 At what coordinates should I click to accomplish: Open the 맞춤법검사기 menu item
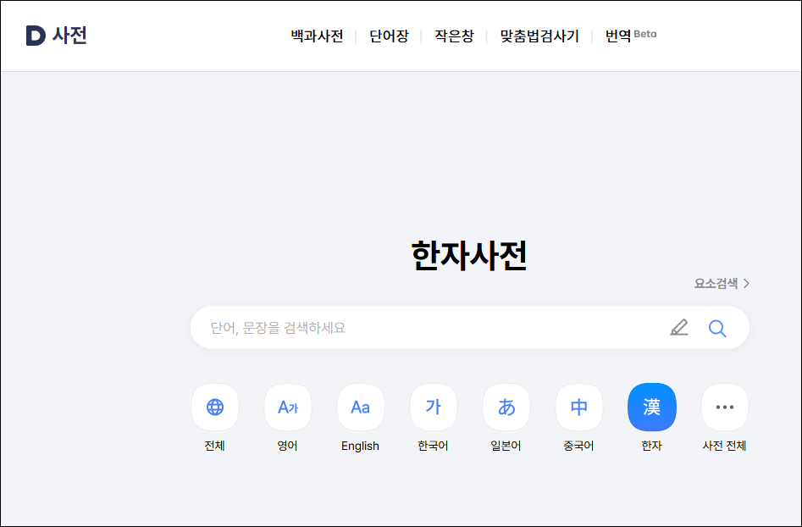[539, 36]
